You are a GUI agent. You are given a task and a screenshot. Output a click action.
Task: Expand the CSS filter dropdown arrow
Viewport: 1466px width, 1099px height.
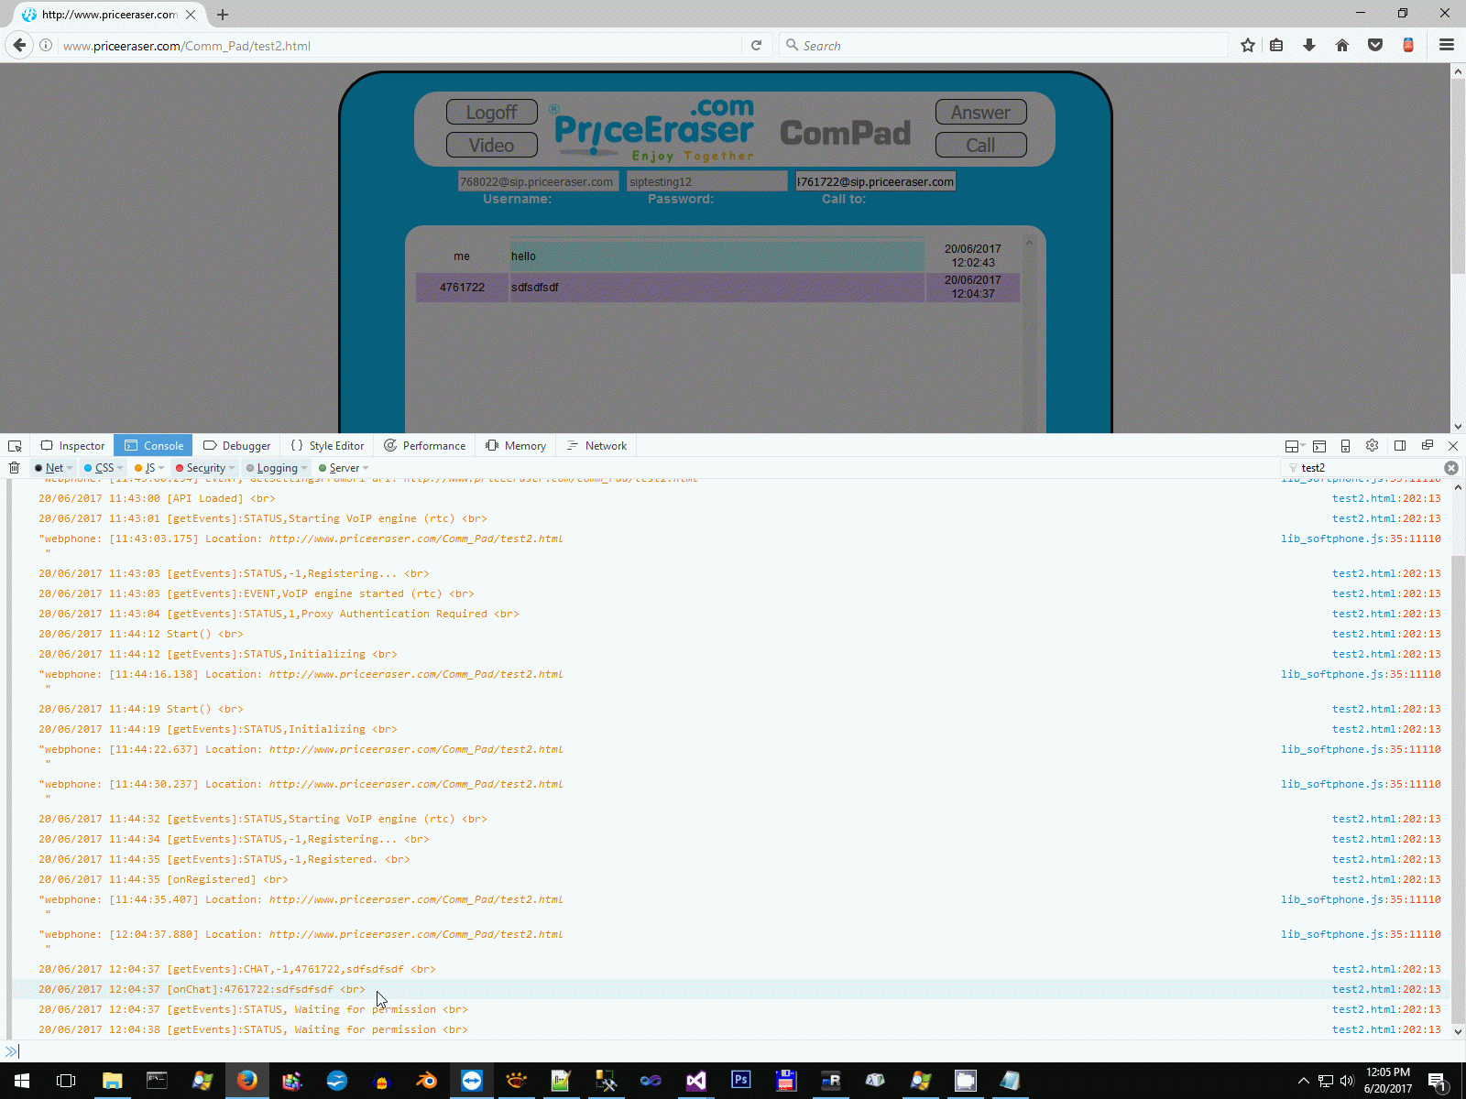point(120,468)
